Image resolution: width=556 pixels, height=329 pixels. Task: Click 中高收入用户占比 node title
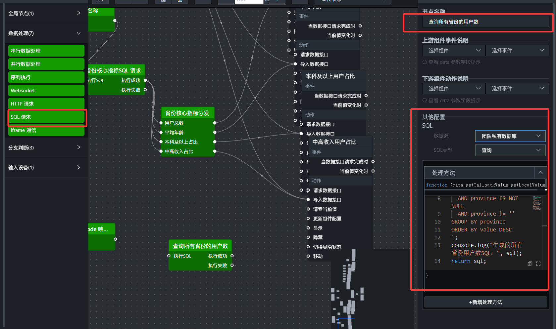point(334,142)
